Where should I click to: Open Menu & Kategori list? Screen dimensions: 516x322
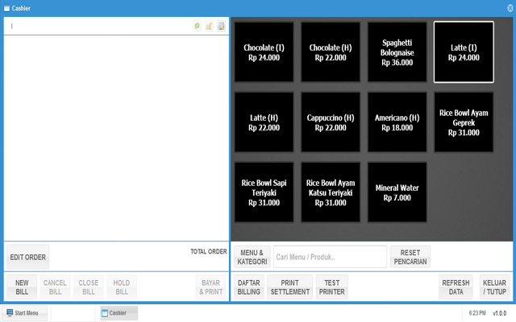(252, 257)
